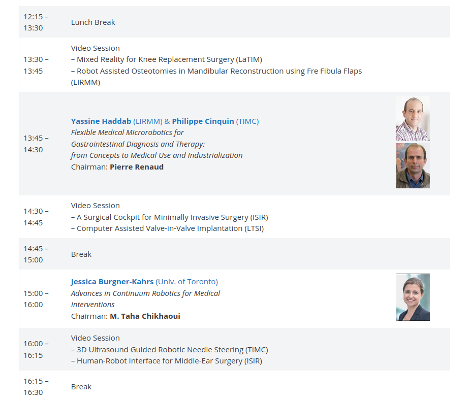Click 3D Ultrasound Guided Robotic Needle Steering entry

[169, 350]
